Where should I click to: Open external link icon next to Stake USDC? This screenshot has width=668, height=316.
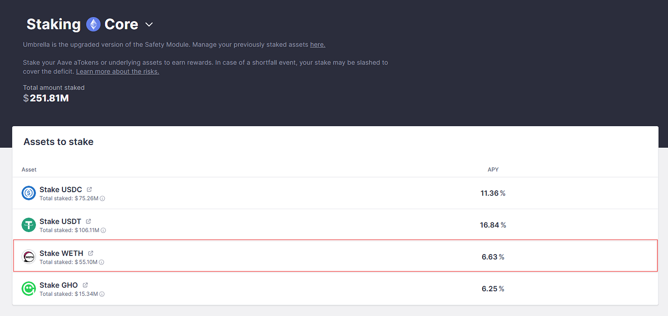(x=89, y=189)
